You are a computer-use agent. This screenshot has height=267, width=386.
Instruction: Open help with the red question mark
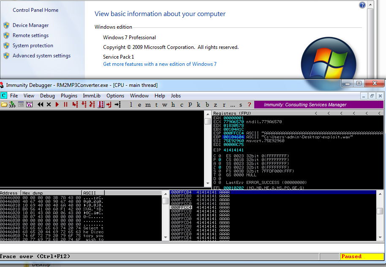click(249, 105)
